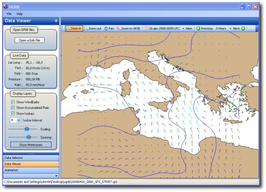This screenshot has width=266, height=192.
Task: Click the Scaling slider handle
Action: pyautogui.click(x=27, y=129)
